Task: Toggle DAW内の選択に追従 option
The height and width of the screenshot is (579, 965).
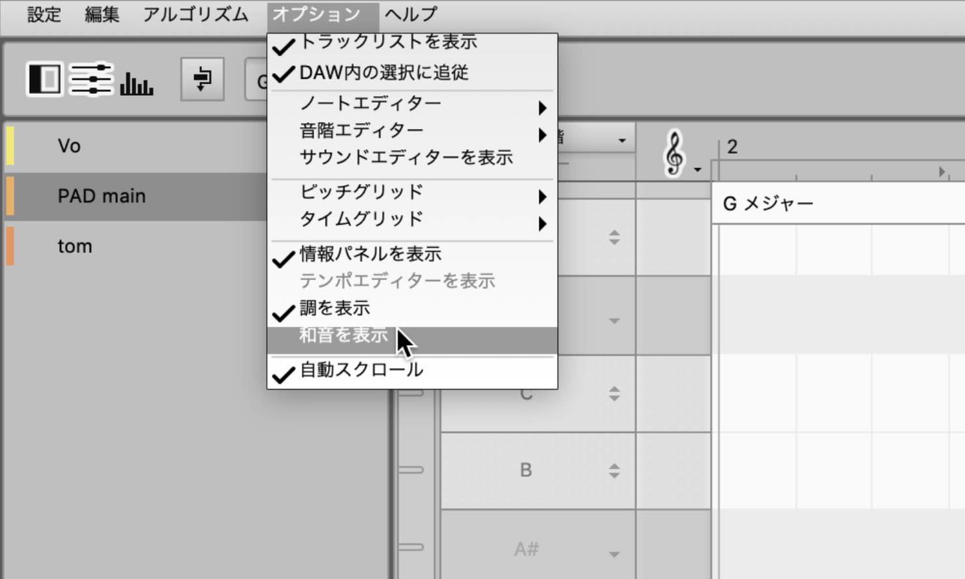Action: tap(383, 73)
